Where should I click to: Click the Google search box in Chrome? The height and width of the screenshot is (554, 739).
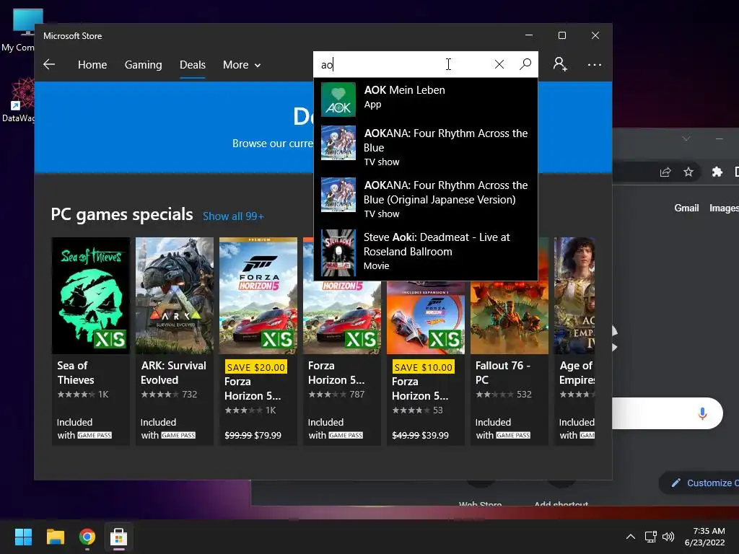668,413
